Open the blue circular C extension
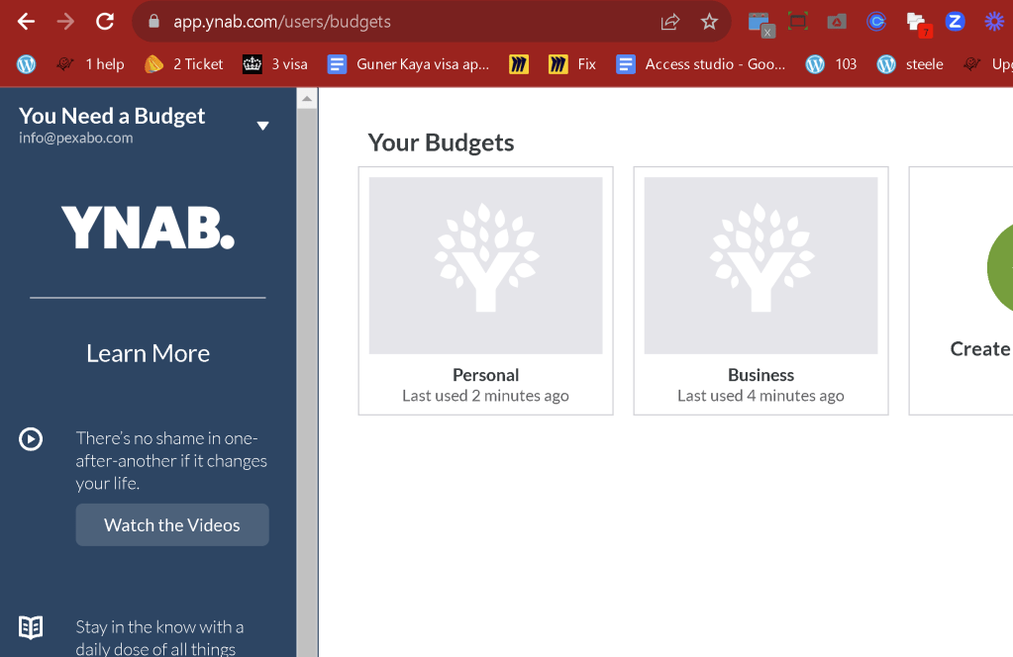This screenshot has height=657, width=1013. 876,22
